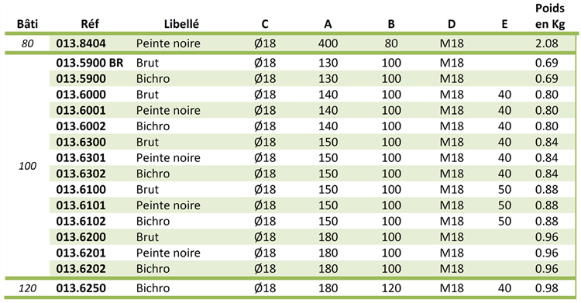This screenshot has width=581, height=303.
Task: Click E value 50 for 013.6100
Action: point(504,190)
